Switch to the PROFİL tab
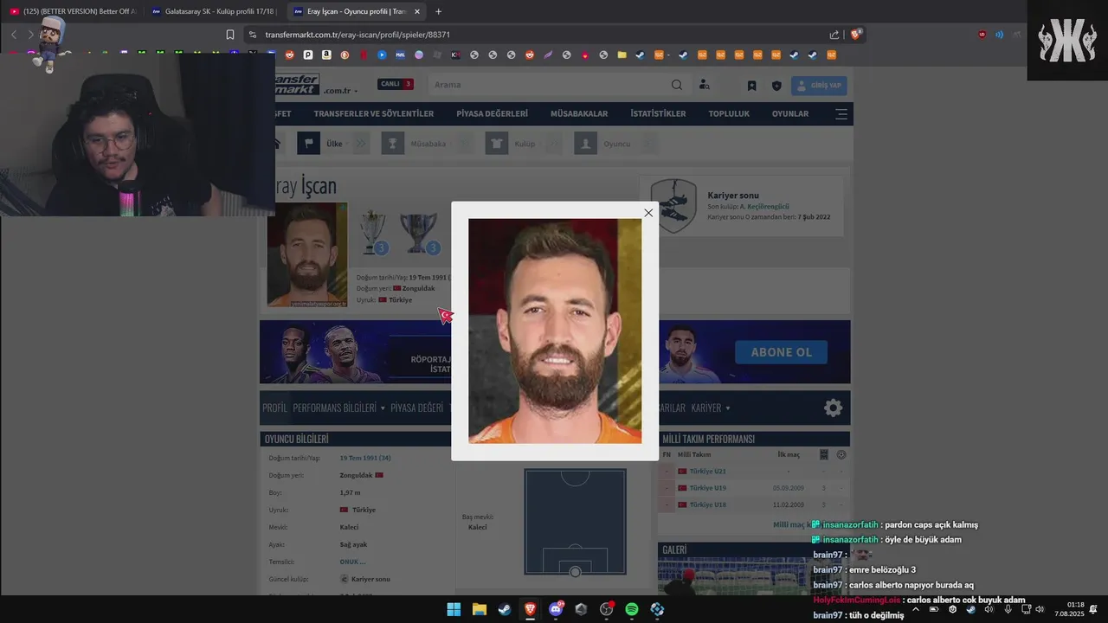 point(274,408)
